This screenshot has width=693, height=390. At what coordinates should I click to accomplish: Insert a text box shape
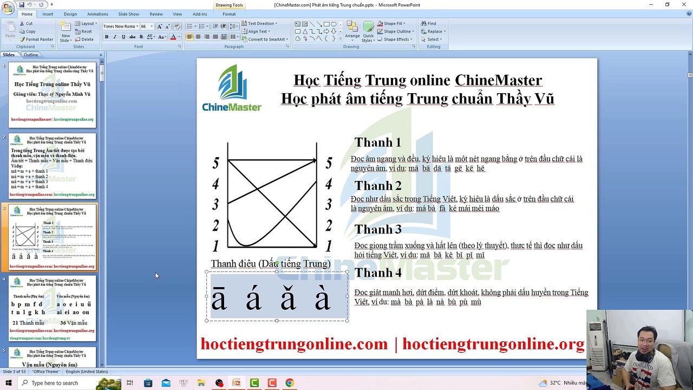[298, 24]
